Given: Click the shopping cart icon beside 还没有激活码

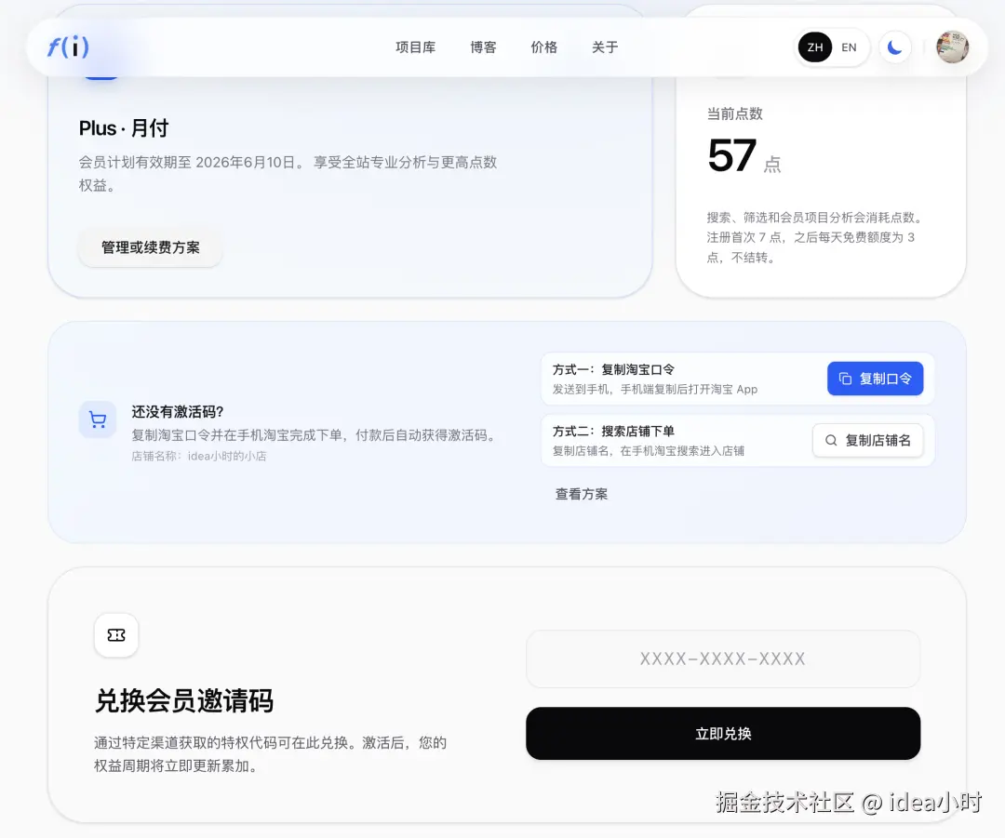Looking at the screenshot, I should (98, 419).
